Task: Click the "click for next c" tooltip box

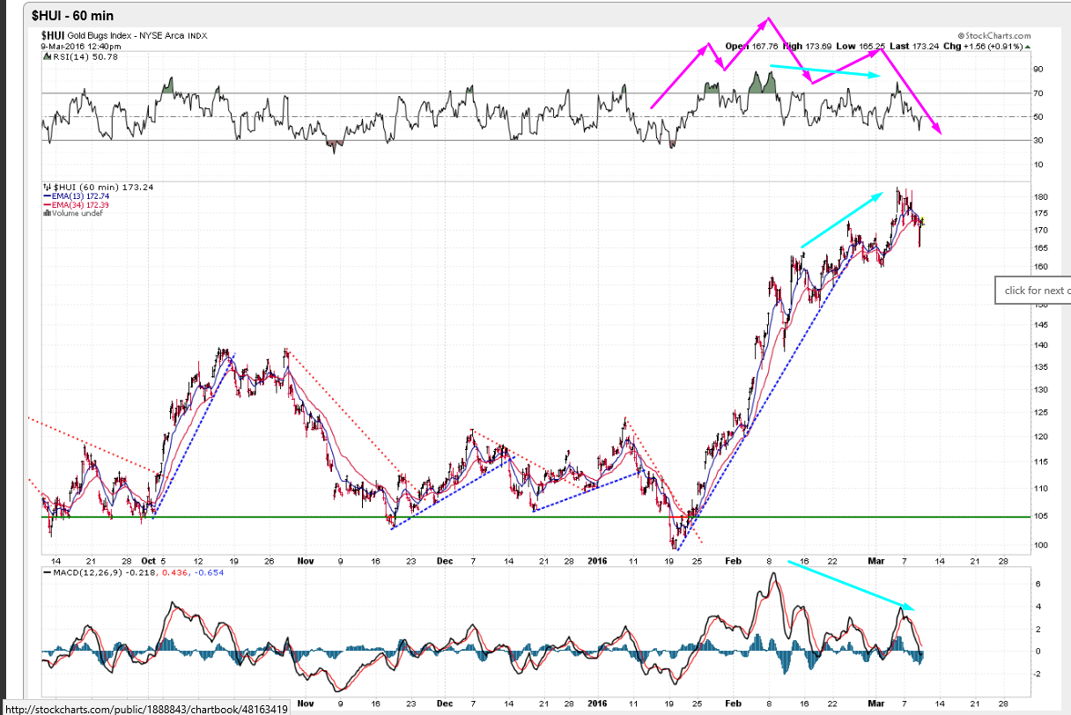Action: [x=1032, y=291]
